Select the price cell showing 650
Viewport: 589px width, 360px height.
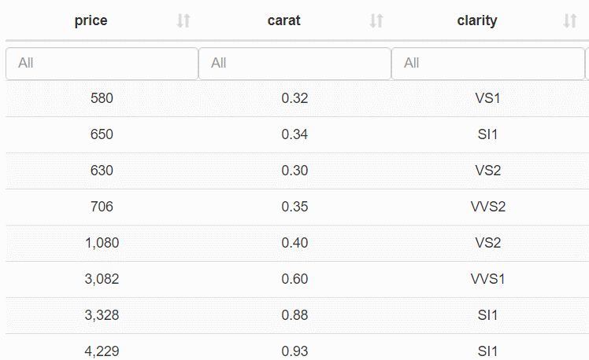[x=102, y=134]
